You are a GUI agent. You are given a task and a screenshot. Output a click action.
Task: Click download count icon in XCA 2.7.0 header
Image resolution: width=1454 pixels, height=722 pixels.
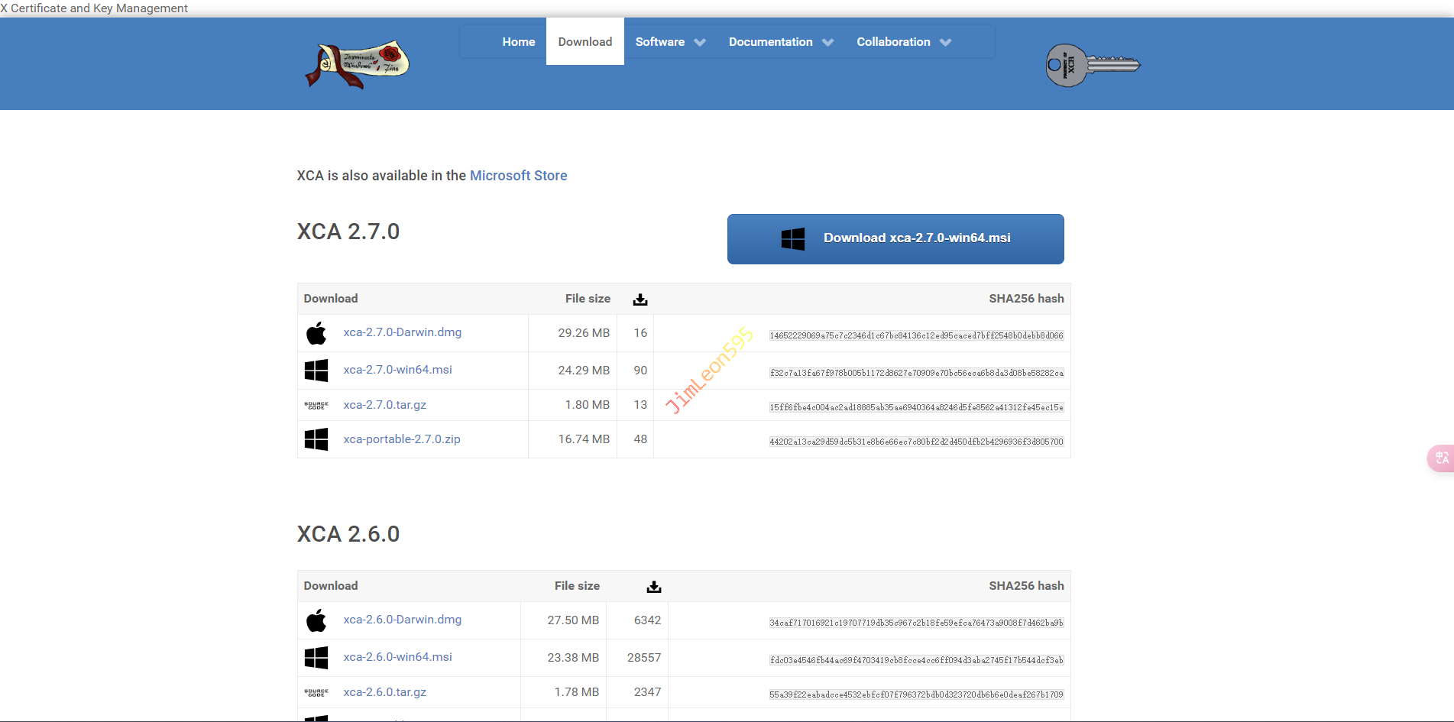[x=640, y=299]
